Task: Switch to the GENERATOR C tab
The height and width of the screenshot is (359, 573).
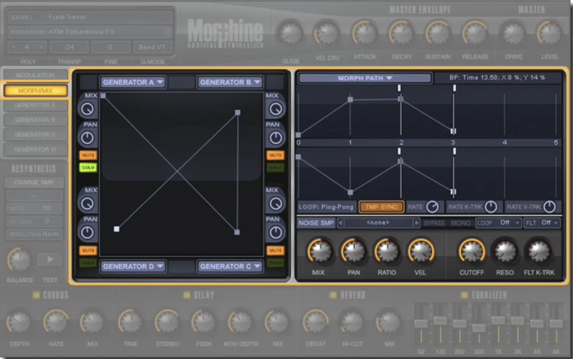Action: point(35,134)
